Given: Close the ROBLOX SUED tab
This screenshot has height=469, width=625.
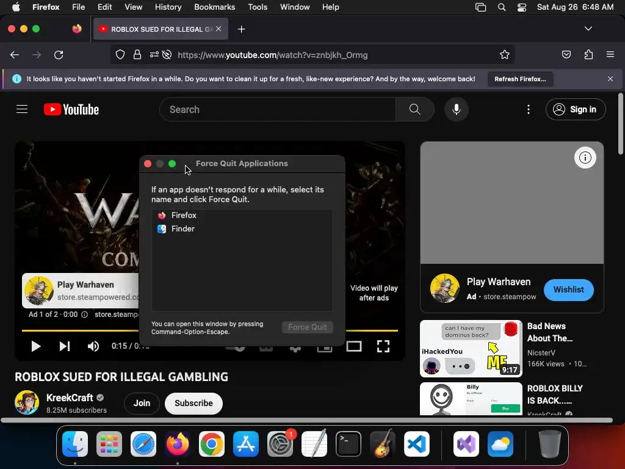Looking at the screenshot, I should 219,29.
